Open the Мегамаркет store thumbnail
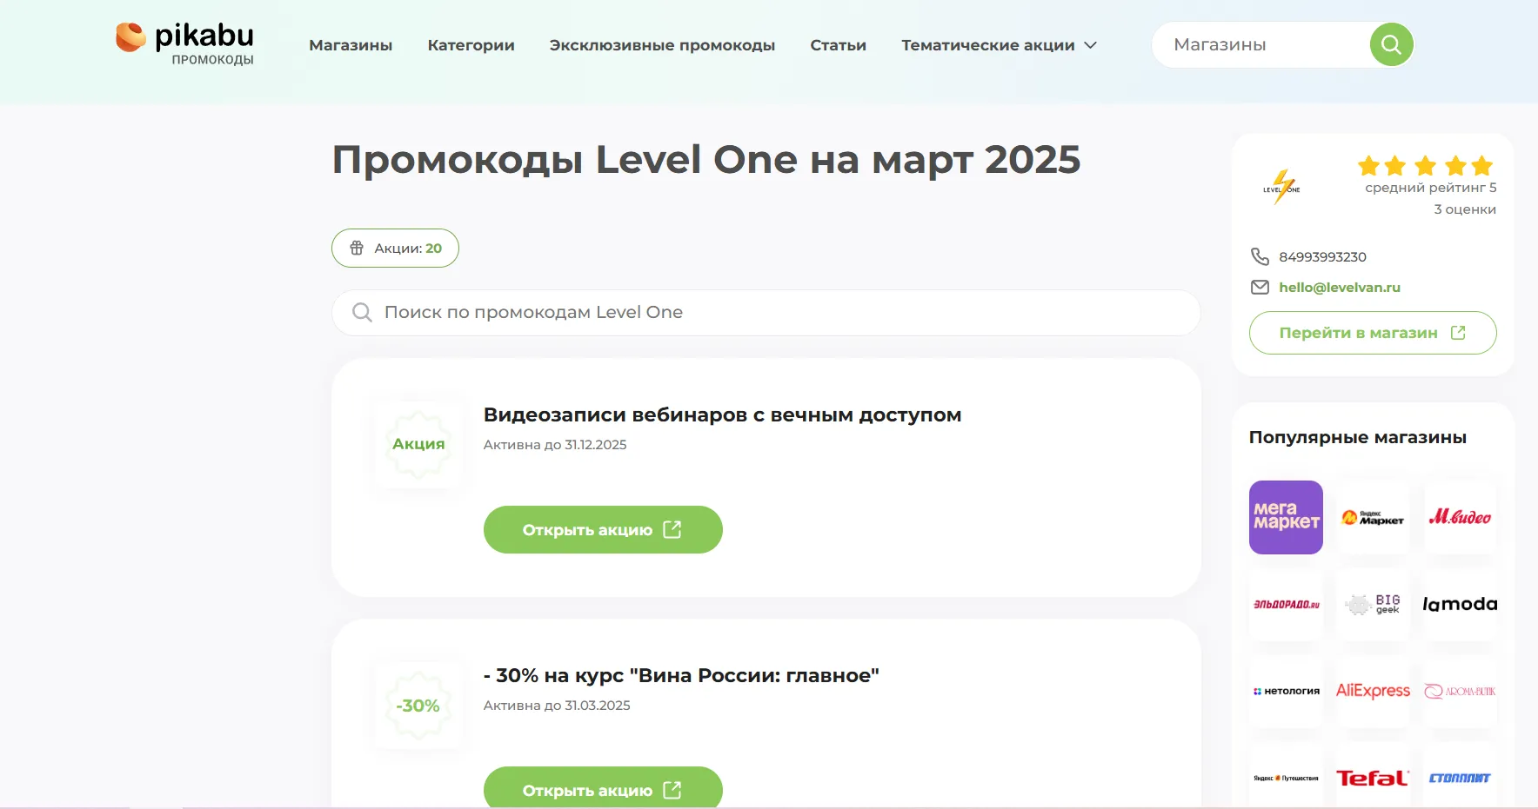 (1286, 517)
